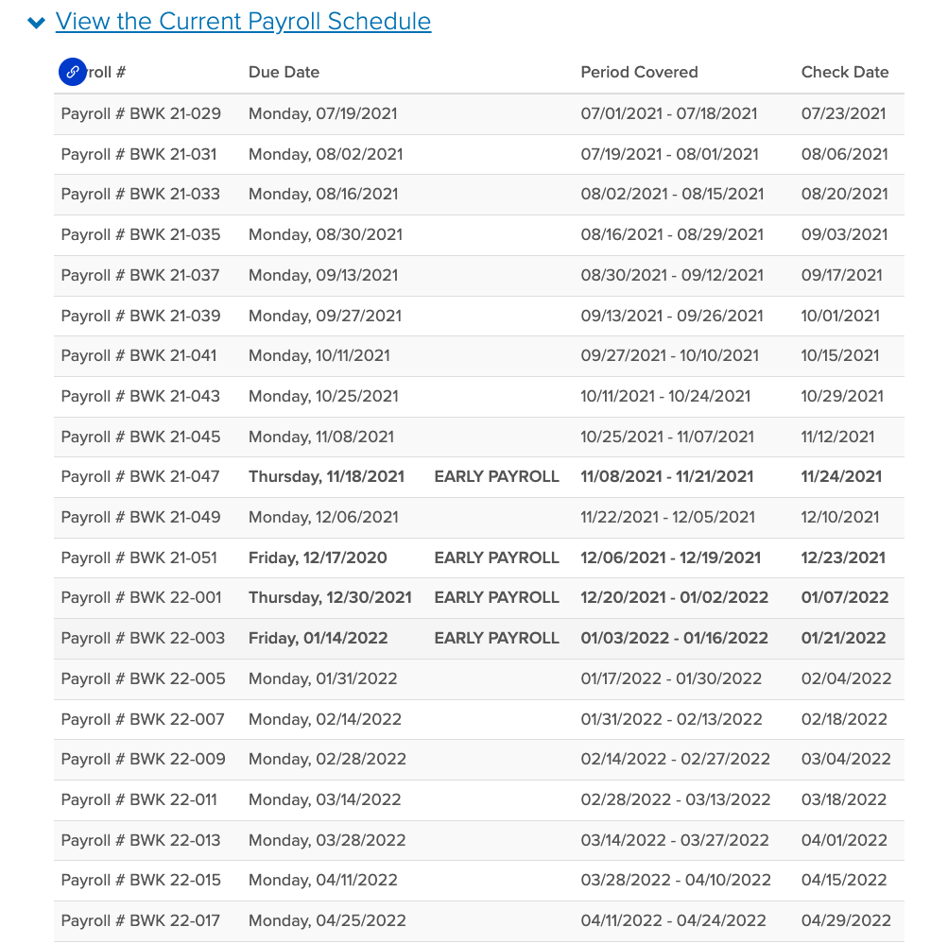Select Payroll # BWK 22-007 cell
Image resolution: width=948 pixels, height=944 pixels.
(x=143, y=718)
